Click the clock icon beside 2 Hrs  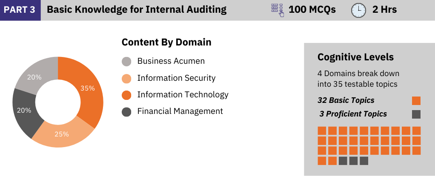point(359,11)
